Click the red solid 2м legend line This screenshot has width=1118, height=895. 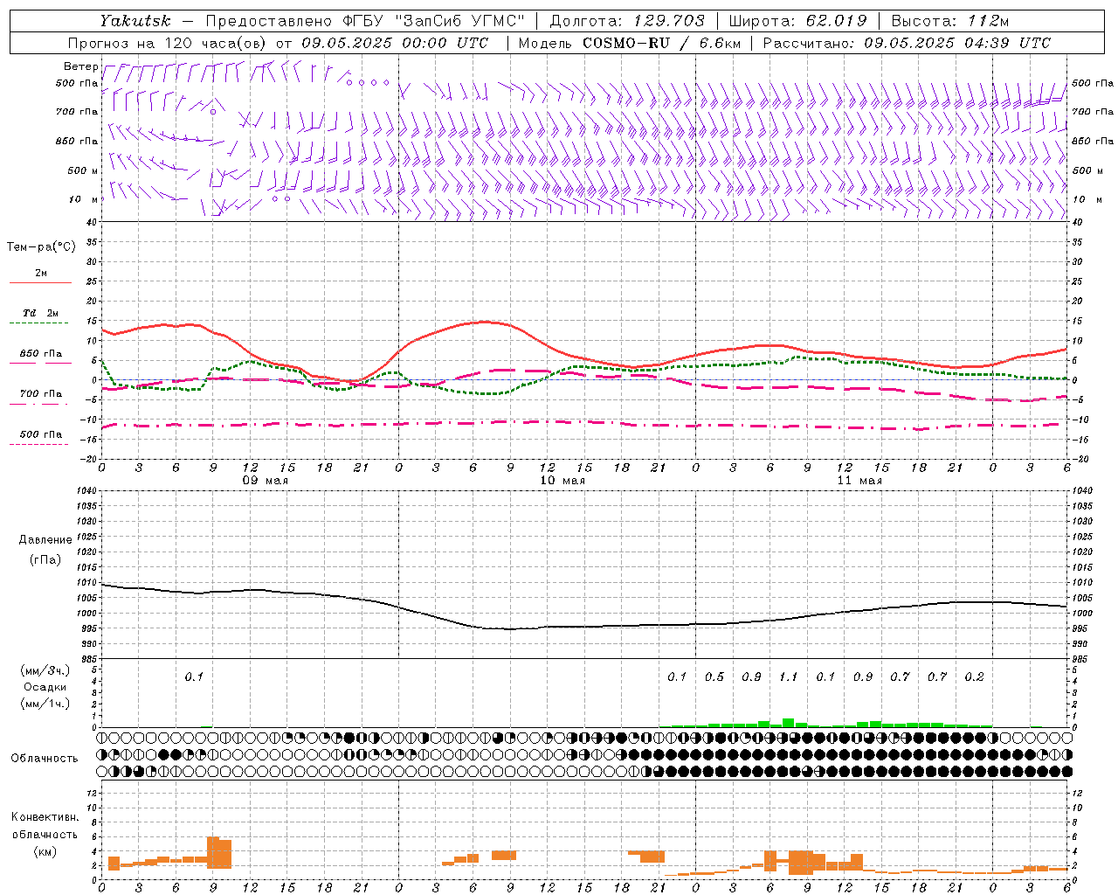[x=40, y=283]
